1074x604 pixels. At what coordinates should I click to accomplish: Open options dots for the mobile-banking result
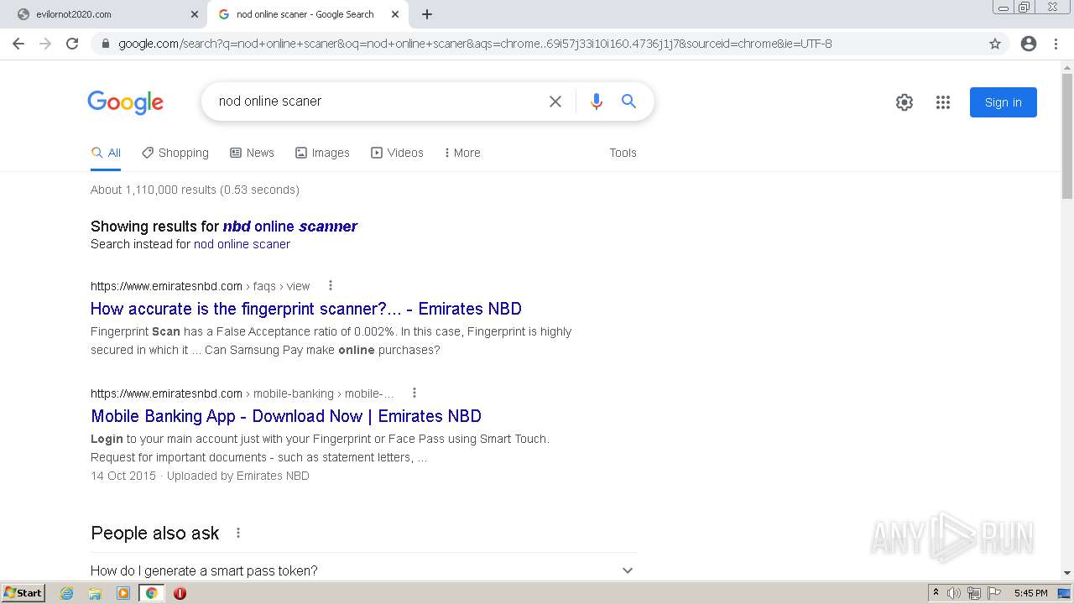point(414,393)
